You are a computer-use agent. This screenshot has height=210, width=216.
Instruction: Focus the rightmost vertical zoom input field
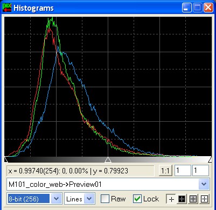(200, 171)
